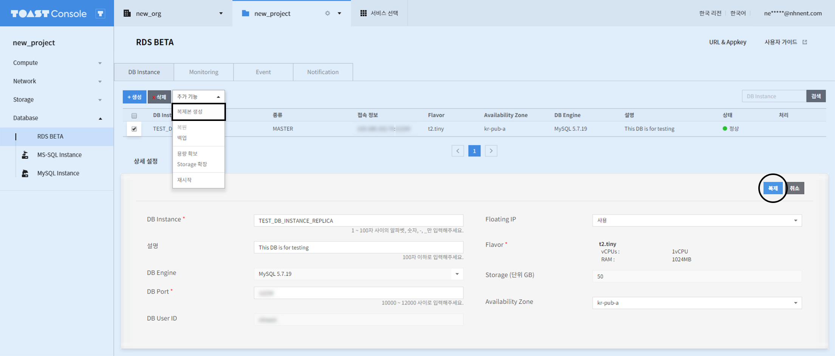Click the +생성 create button
Image resolution: width=835 pixels, height=356 pixels.
(x=135, y=97)
